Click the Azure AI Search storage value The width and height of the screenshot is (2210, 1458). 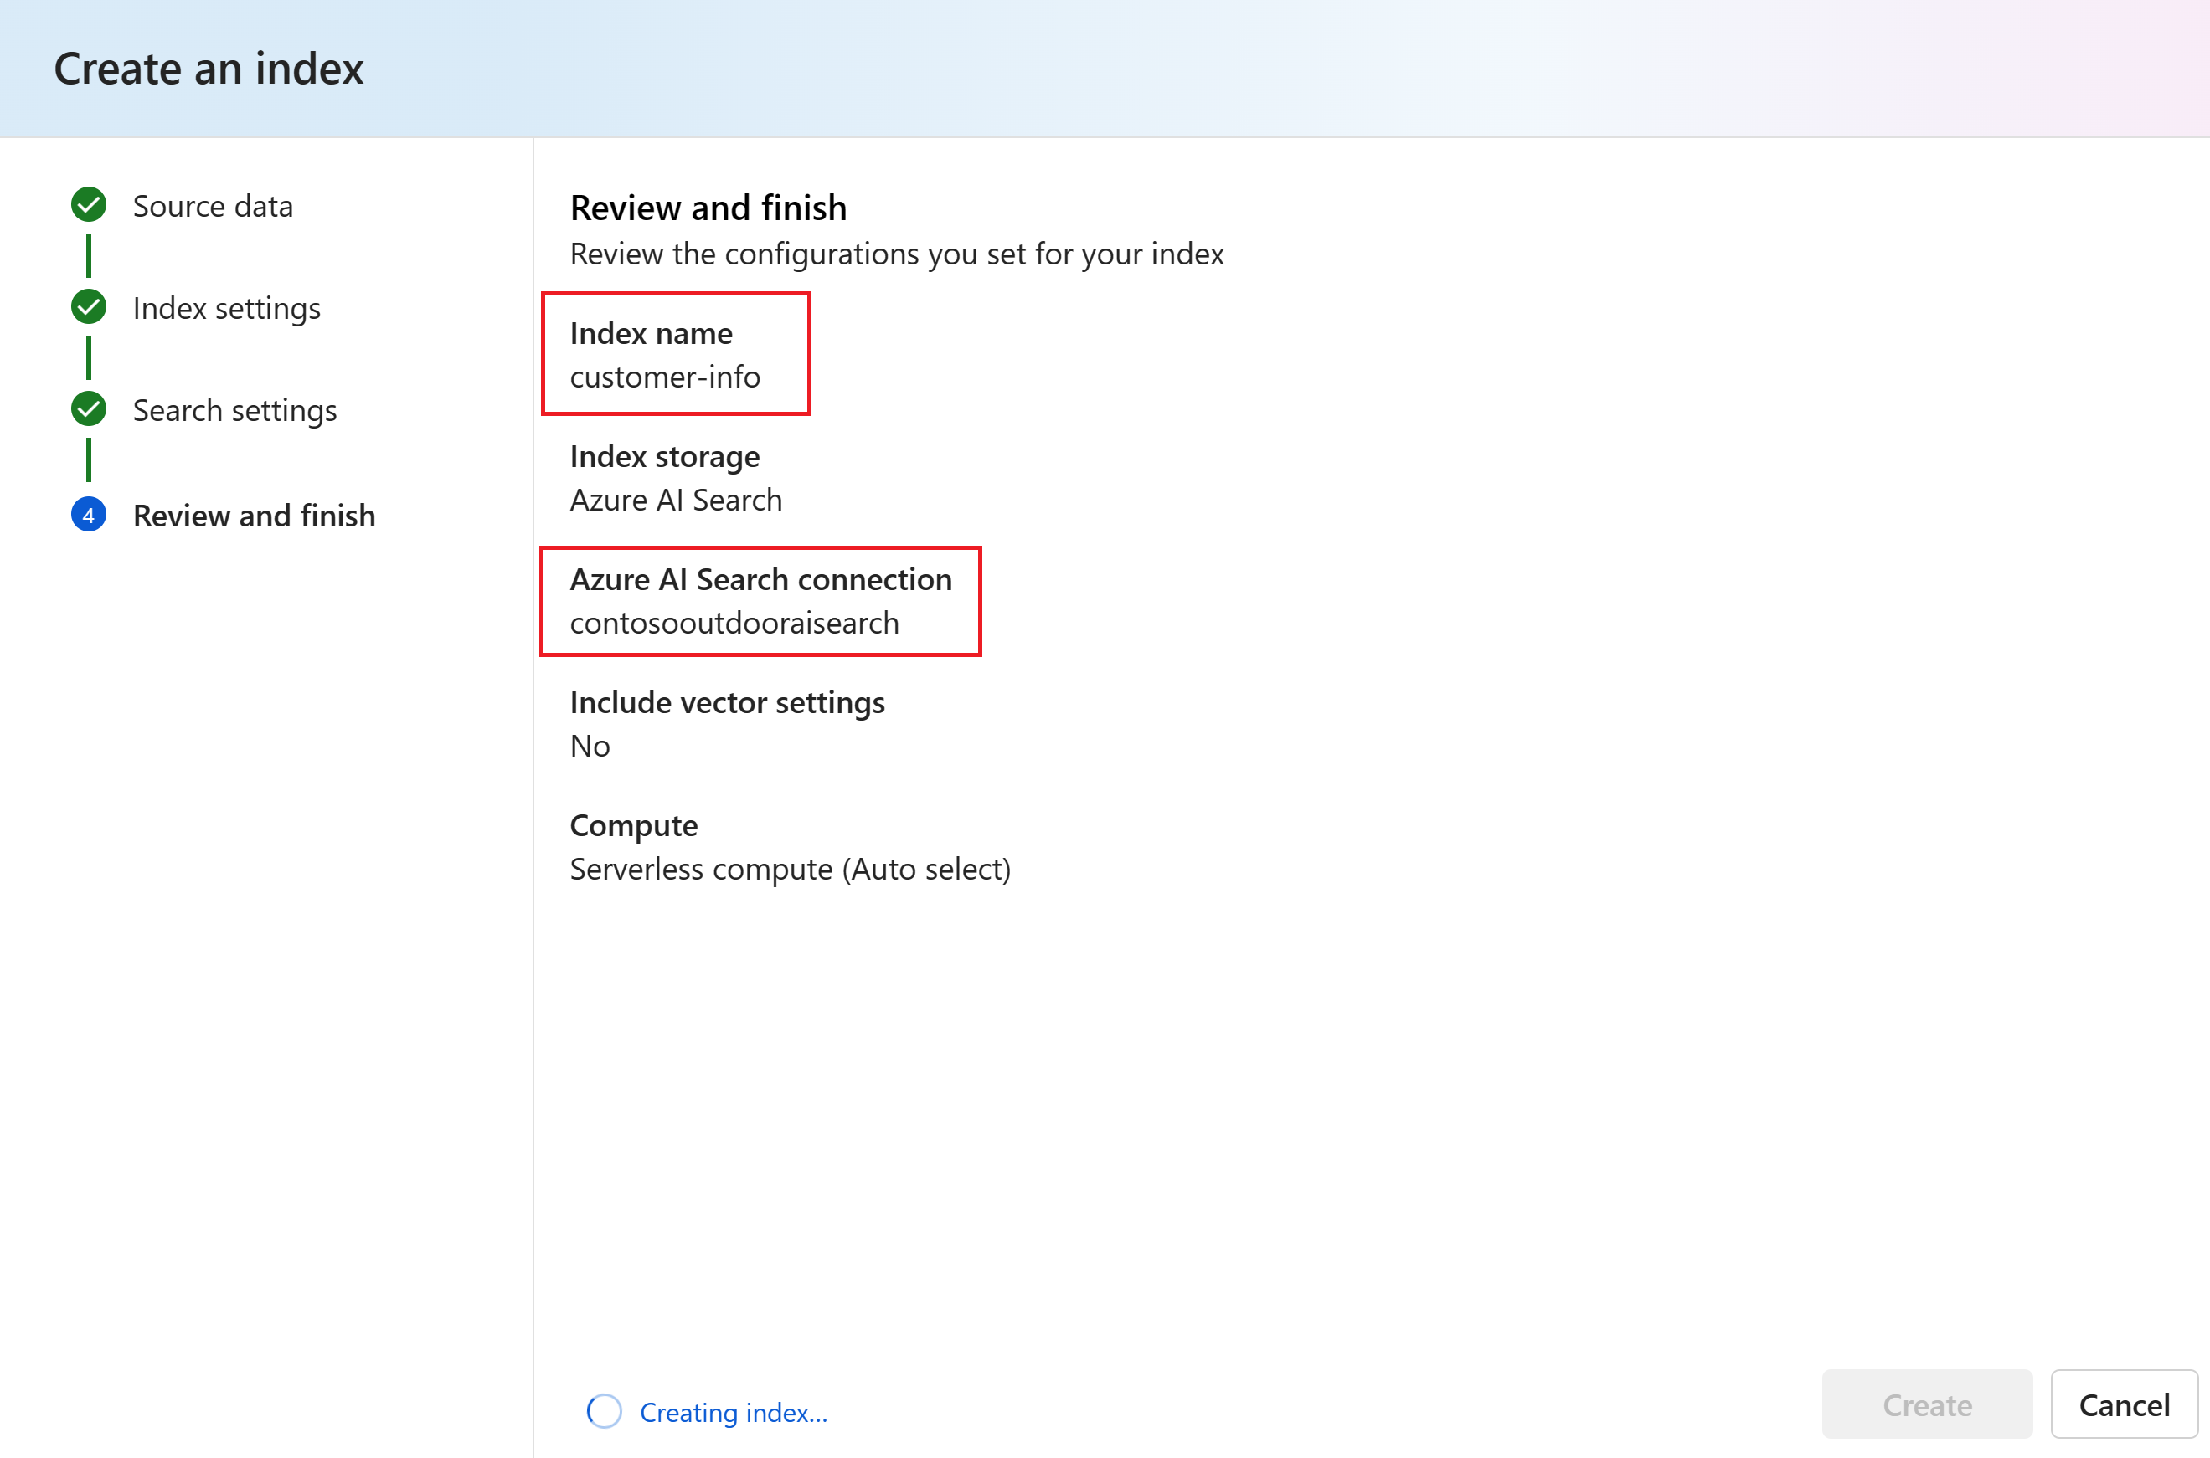676,501
